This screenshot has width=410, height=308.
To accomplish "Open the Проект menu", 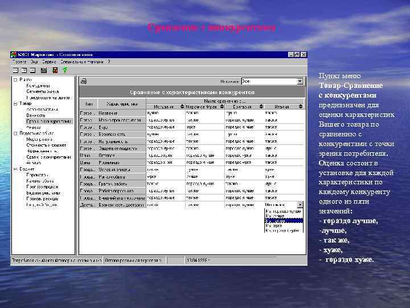I will coord(20,62).
